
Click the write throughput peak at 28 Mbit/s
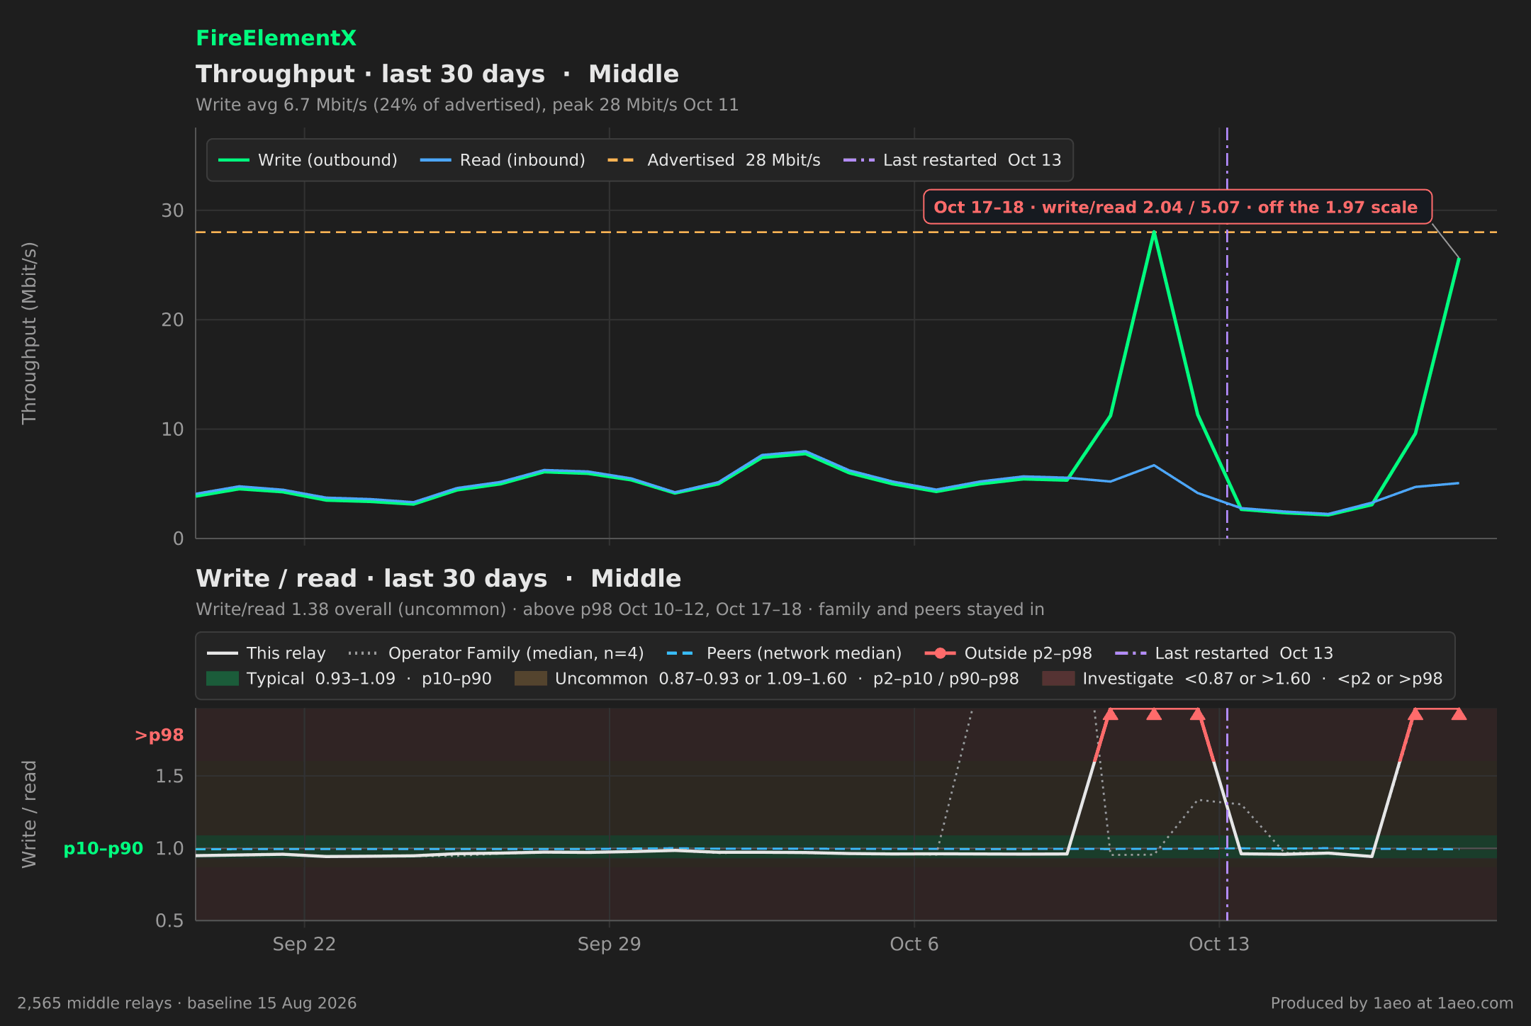click(x=1154, y=232)
